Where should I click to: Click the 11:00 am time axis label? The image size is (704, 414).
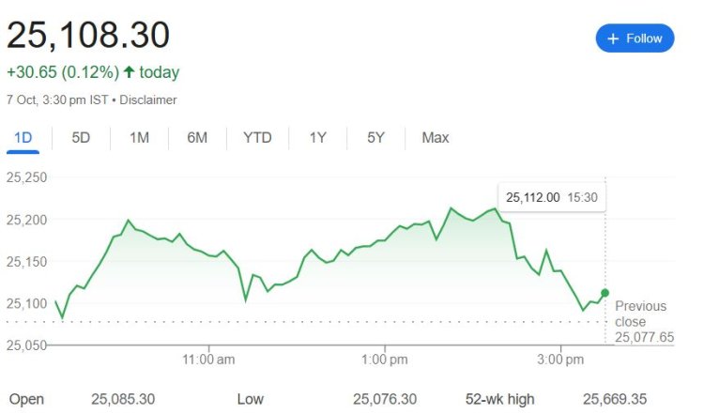point(208,359)
